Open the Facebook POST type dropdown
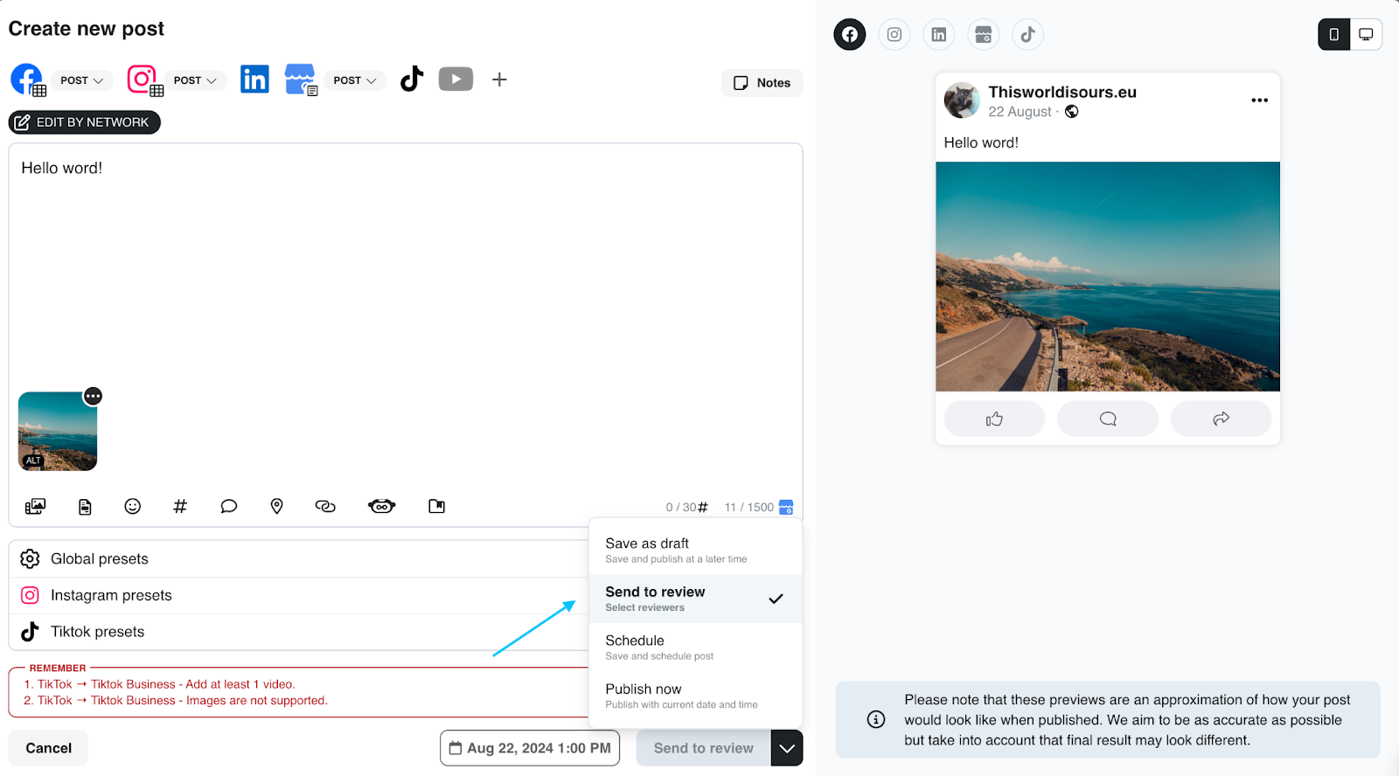The image size is (1399, 776). coord(82,80)
